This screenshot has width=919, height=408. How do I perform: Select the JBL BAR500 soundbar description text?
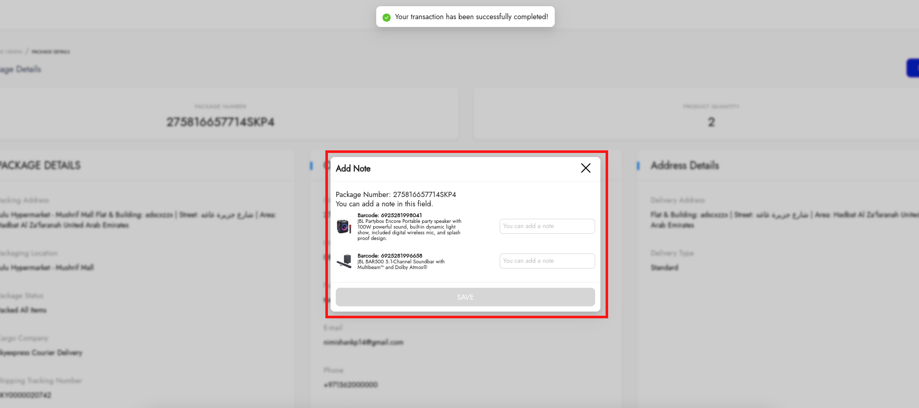click(401, 264)
